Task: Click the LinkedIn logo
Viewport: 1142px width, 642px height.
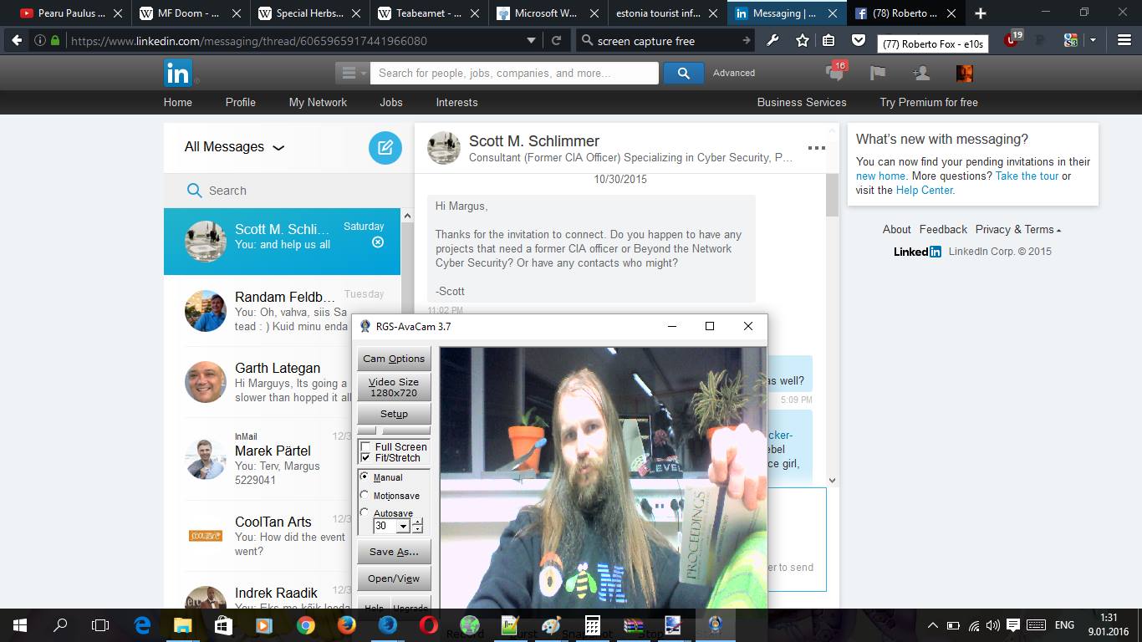Action: 178,73
